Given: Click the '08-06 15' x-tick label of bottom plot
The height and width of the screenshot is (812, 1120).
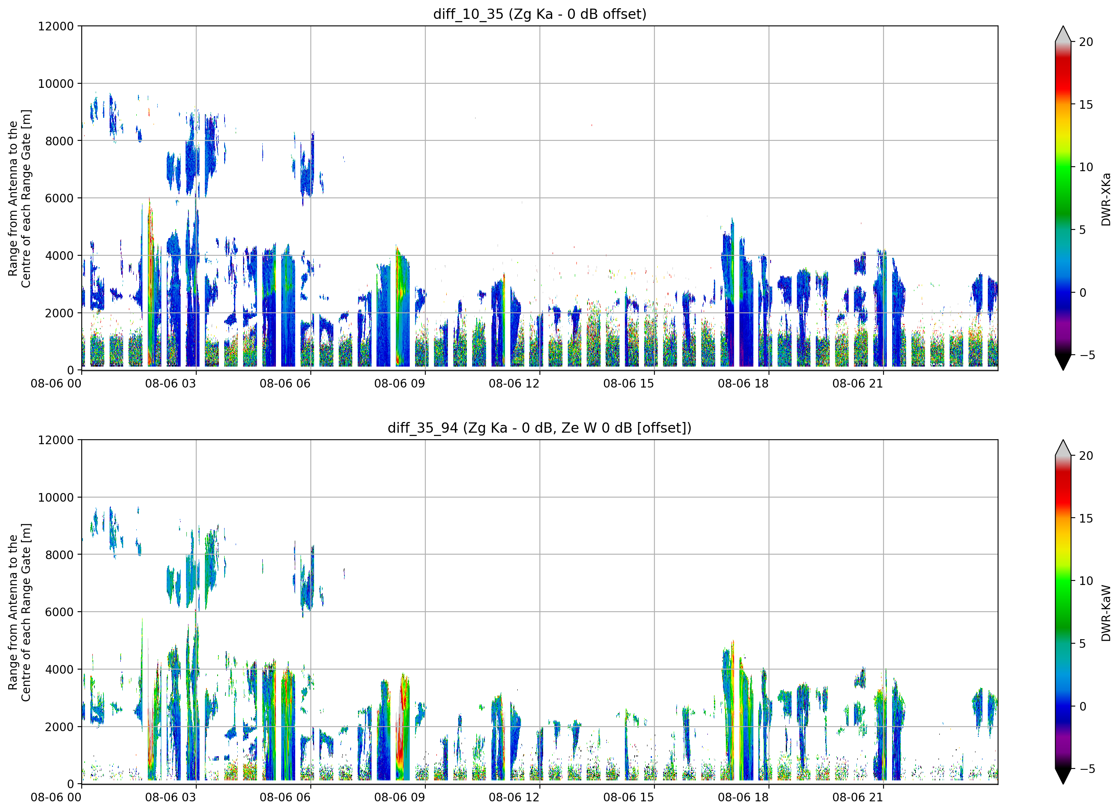Looking at the screenshot, I should tap(629, 798).
